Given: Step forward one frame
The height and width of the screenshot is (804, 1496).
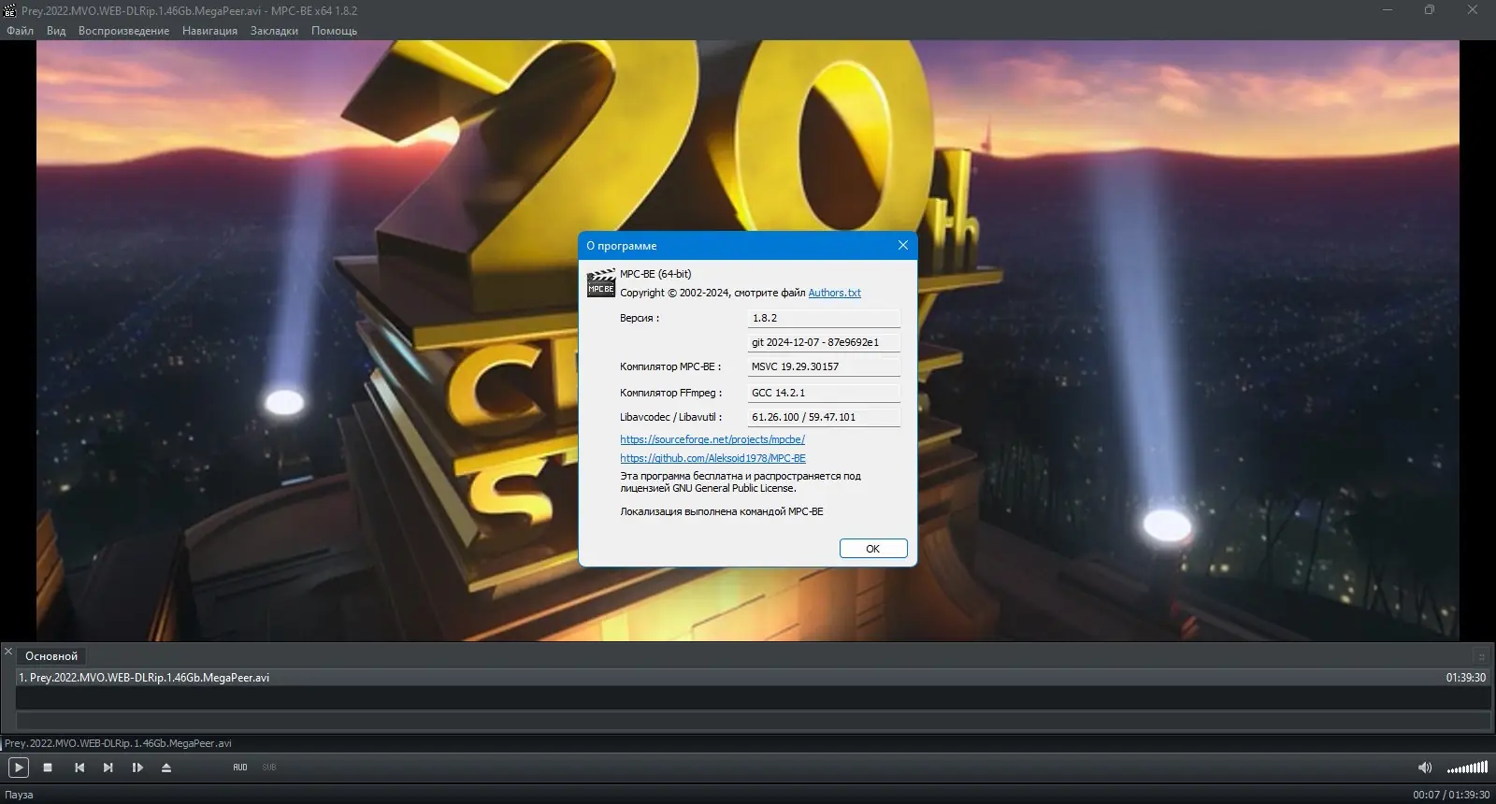Looking at the screenshot, I should 137,768.
